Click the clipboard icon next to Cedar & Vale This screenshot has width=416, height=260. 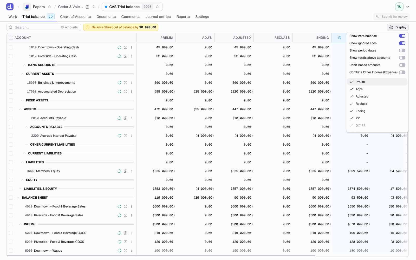pyautogui.click(x=87, y=7)
